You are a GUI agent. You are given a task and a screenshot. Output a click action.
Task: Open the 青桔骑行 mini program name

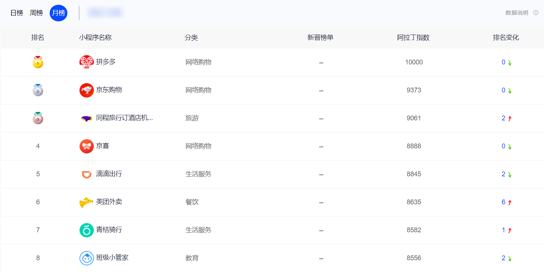coord(109,230)
